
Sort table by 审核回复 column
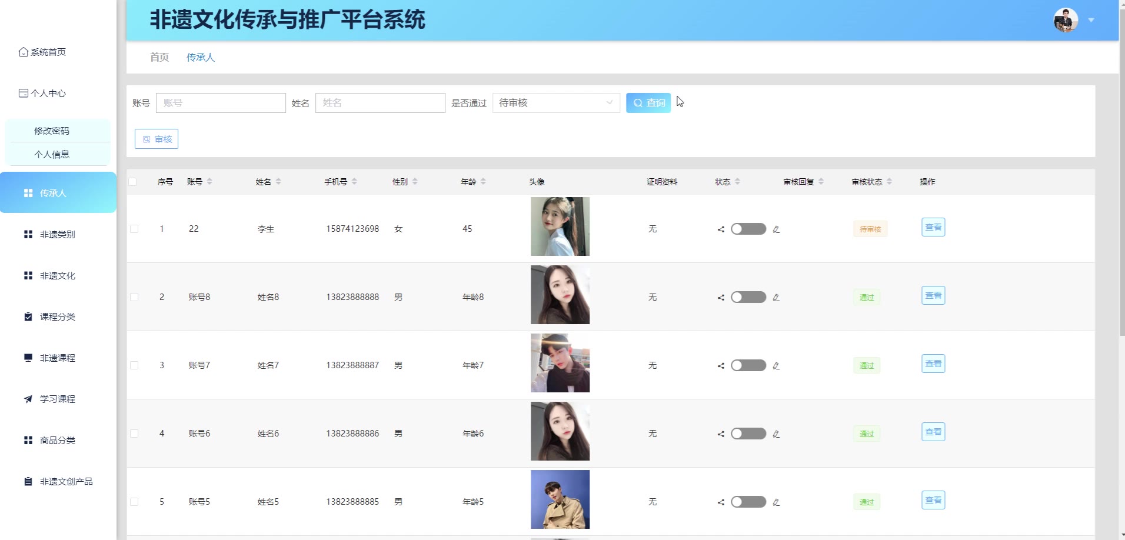point(821,182)
